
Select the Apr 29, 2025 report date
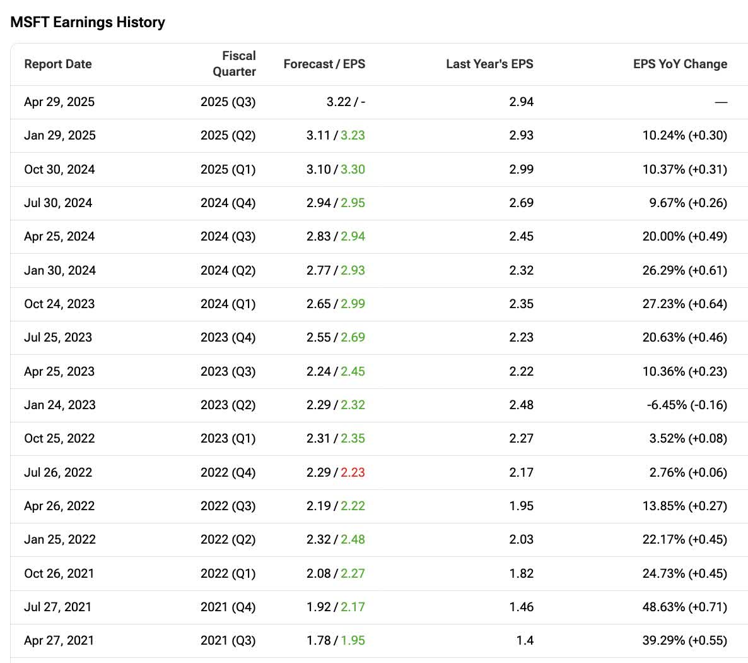click(59, 102)
